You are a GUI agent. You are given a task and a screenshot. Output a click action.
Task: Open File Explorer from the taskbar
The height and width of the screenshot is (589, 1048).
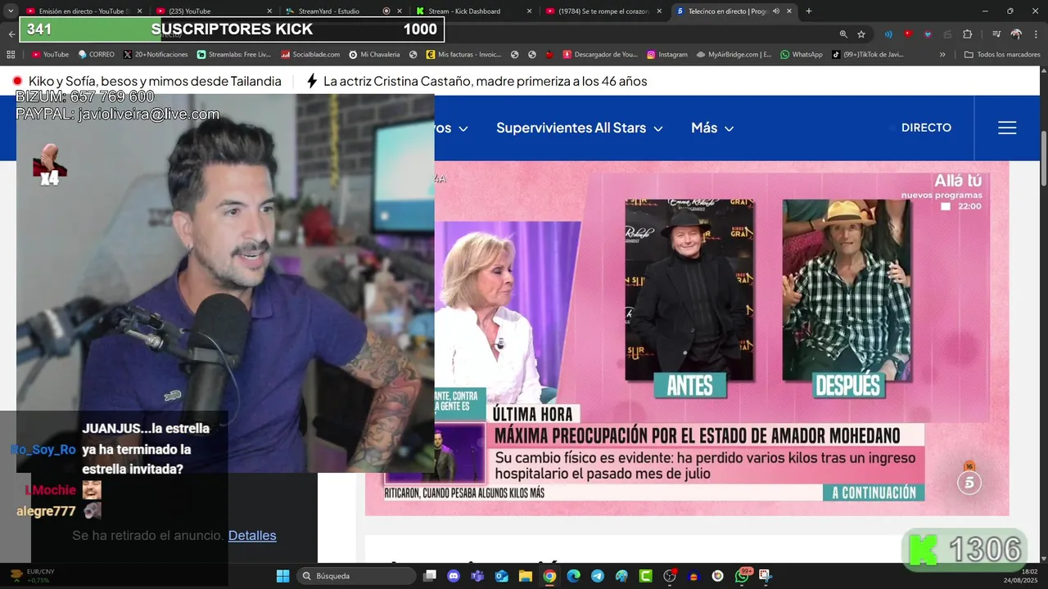point(525,576)
